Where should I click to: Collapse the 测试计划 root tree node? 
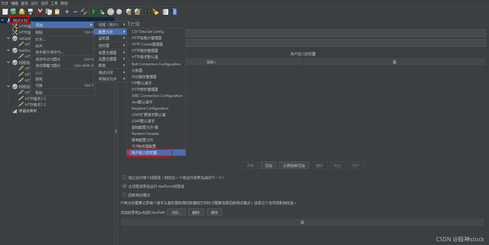(x=2, y=20)
